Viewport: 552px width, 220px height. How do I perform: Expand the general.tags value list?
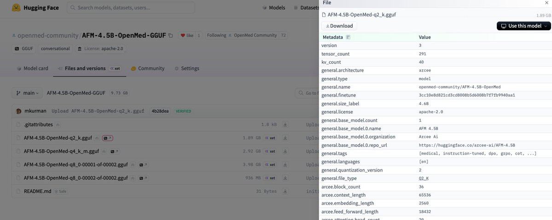477,154
